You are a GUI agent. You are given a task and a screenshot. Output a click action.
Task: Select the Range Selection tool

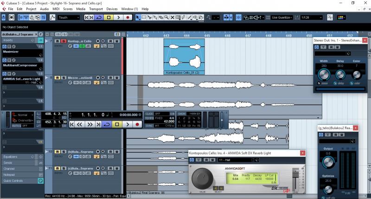pyautogui.click(x=144, y=18)
